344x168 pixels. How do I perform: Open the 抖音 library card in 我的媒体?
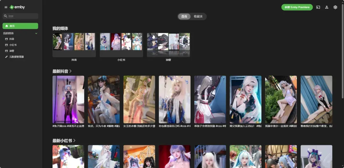pyautogui.click(x=74, y=45)
